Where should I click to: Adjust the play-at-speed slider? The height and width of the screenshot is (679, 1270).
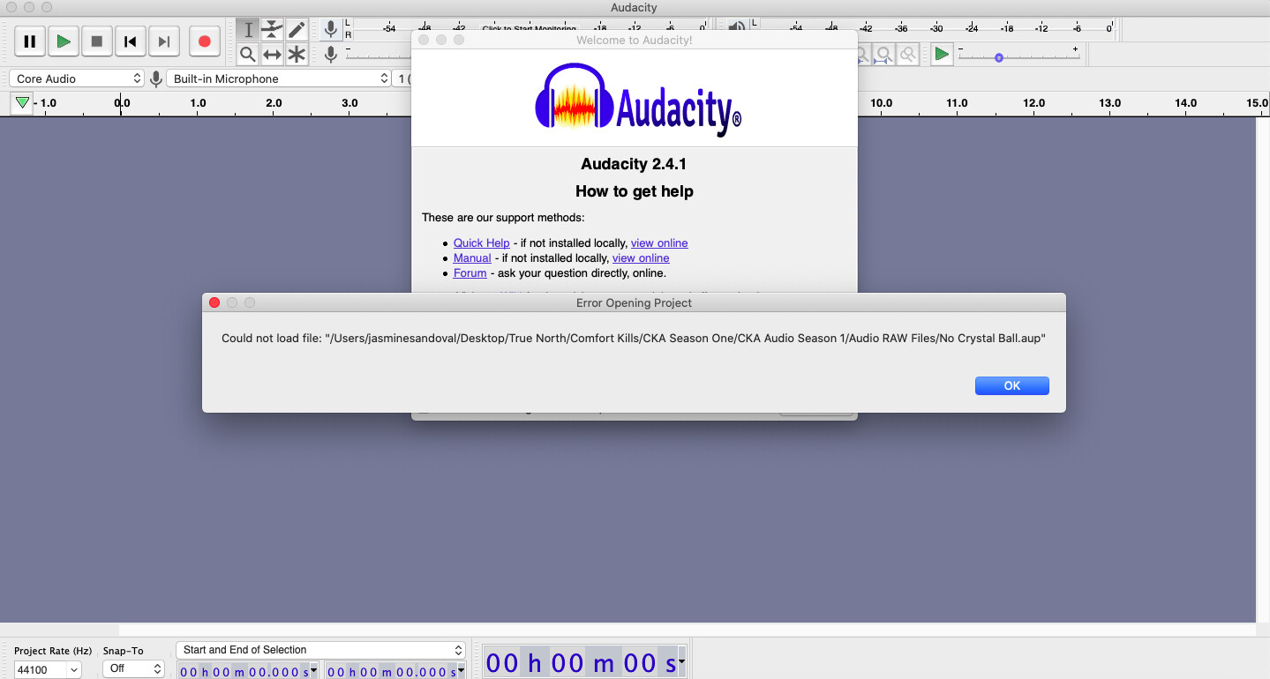(998, 56)
